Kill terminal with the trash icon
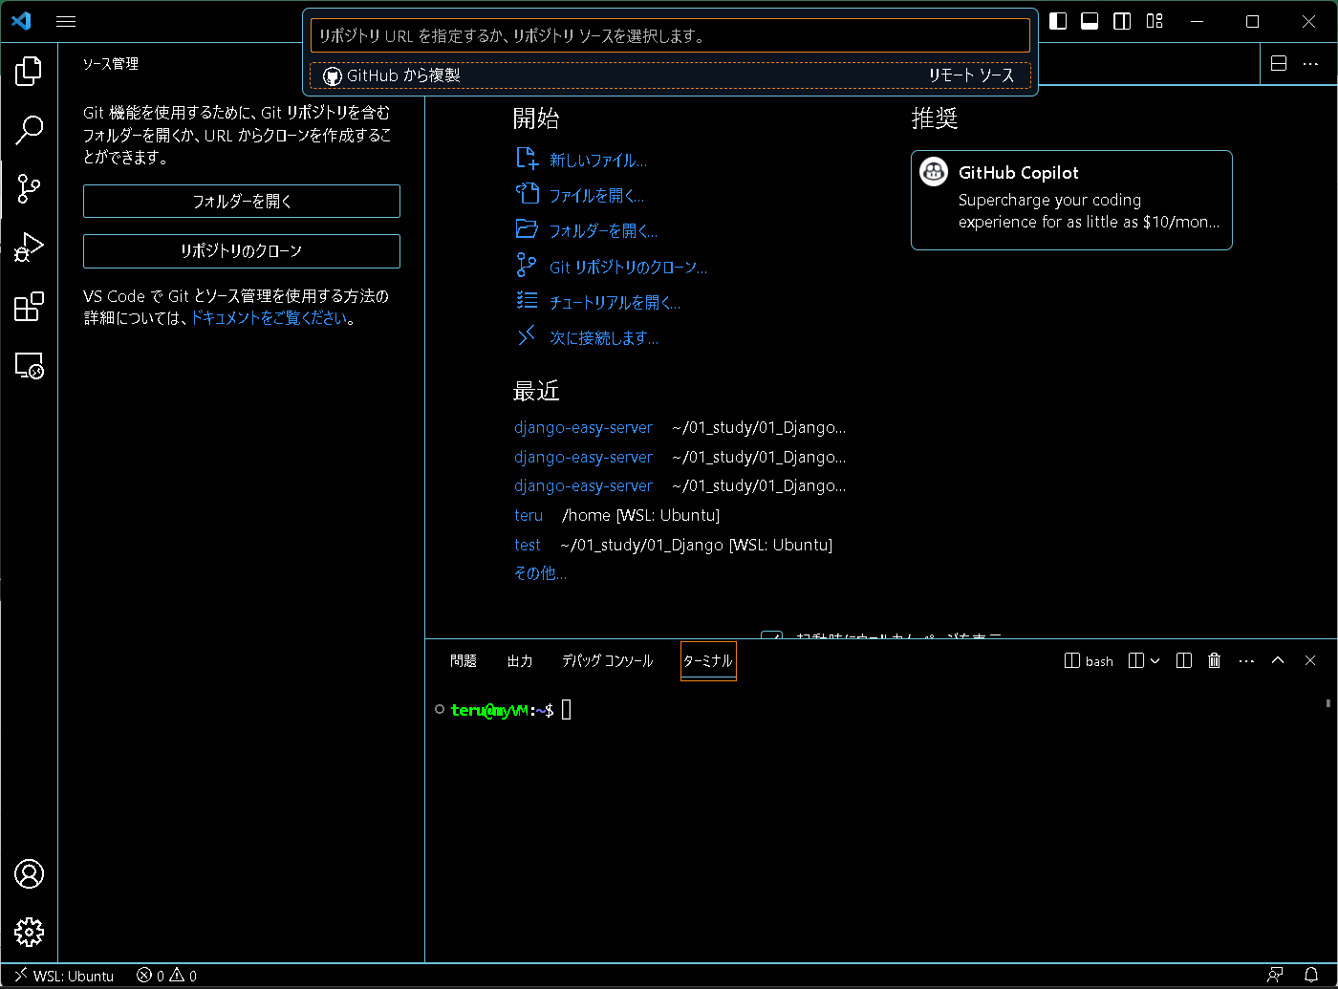Screen dimensions: 1338x989 tap(1215, 660)
